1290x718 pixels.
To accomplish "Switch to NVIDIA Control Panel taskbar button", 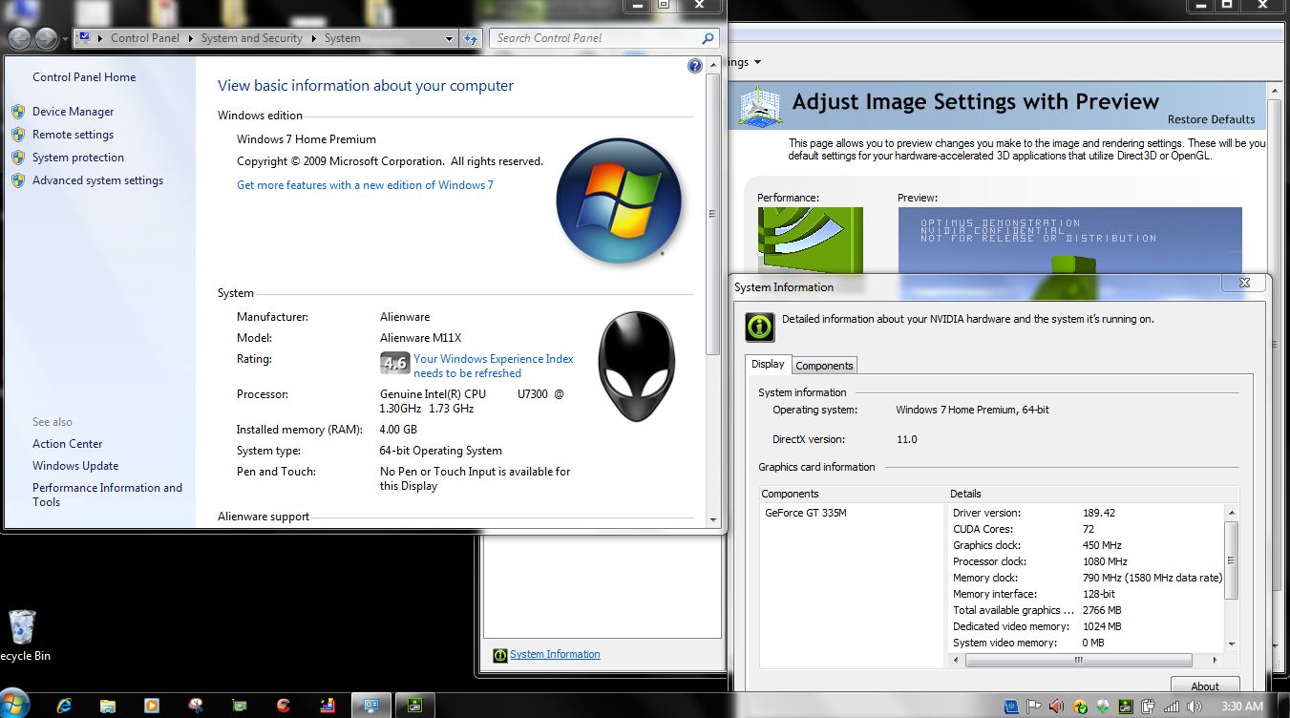I will click(414, 707).
